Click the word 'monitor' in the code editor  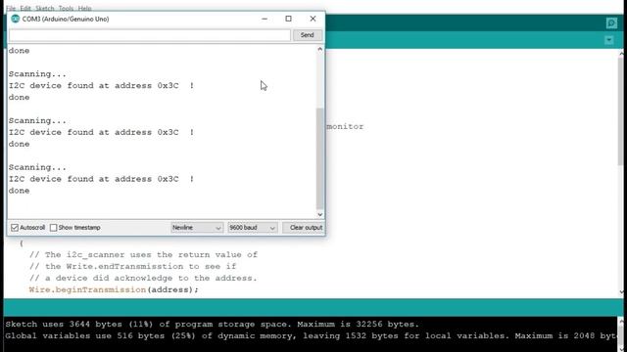coord(345,126)
